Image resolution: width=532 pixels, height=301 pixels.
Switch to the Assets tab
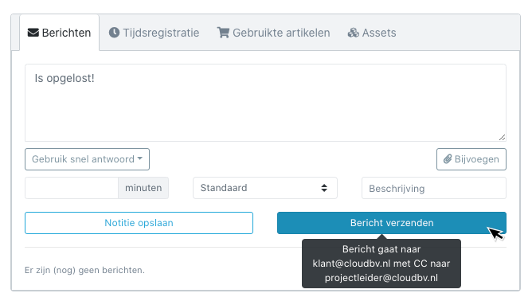pos(372,33)
